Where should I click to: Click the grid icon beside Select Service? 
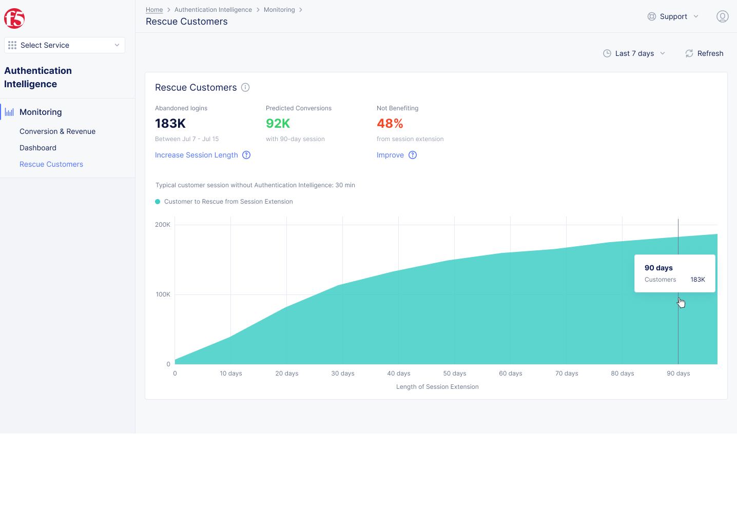click(12, 45)
